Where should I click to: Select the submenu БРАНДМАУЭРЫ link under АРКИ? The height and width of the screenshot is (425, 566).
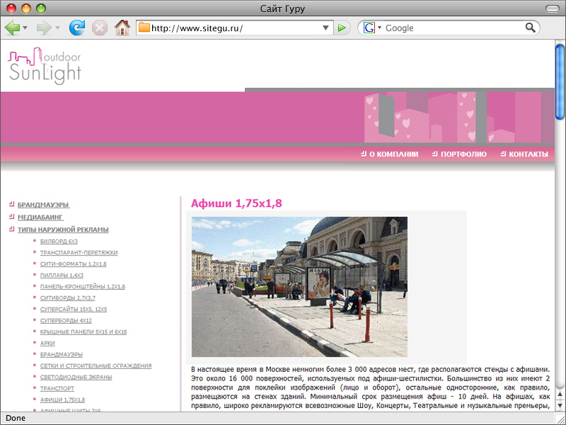[x=61, y=355]
